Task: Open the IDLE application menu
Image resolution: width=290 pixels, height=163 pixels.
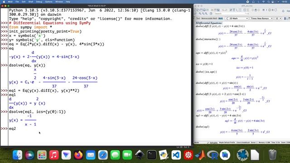Action: (x=10, y=2)
